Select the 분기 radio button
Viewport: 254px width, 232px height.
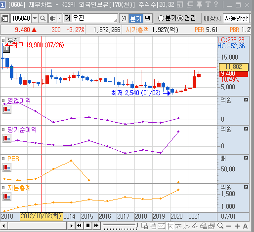click(x=161, y=18)
